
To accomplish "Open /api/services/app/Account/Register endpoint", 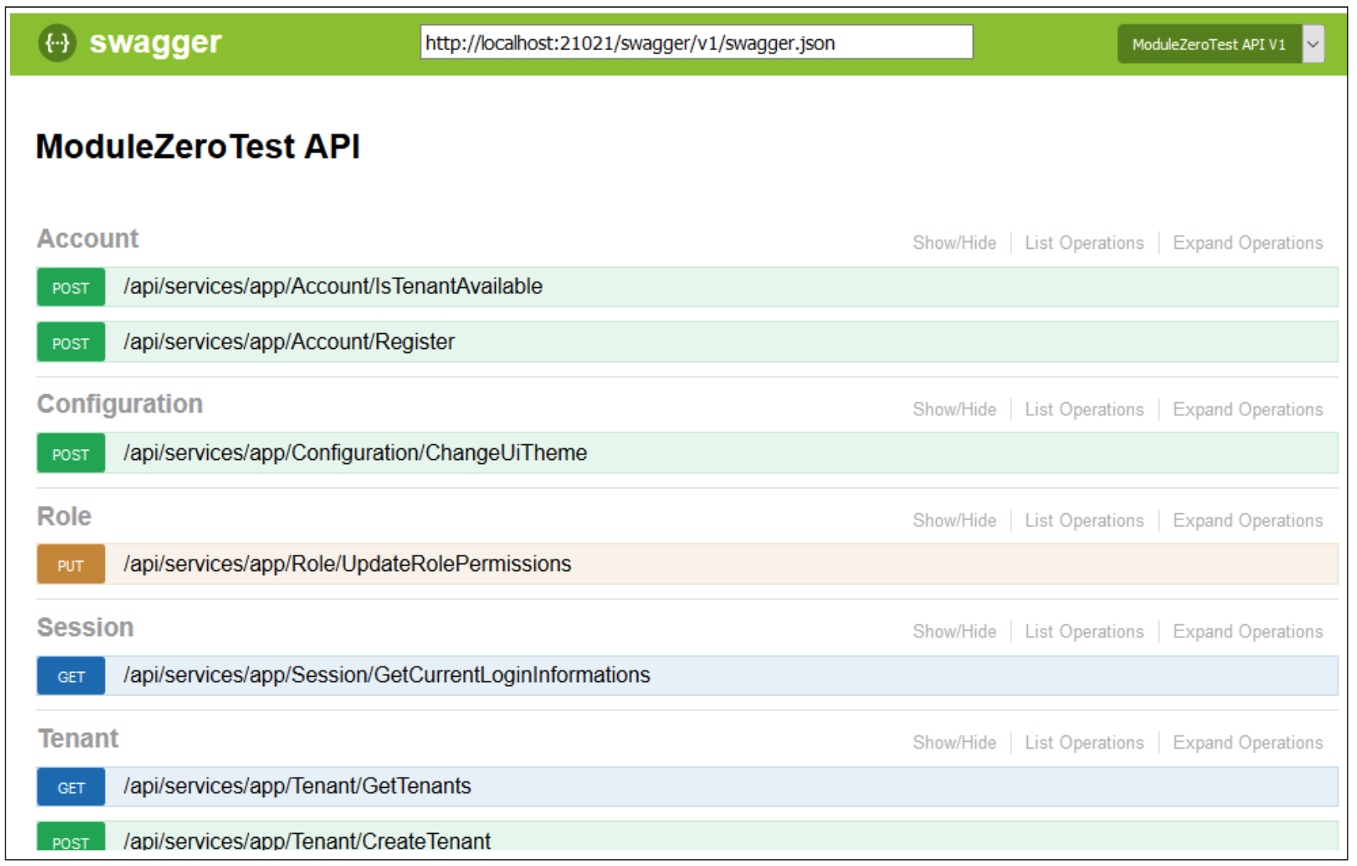I will point(289,342).
